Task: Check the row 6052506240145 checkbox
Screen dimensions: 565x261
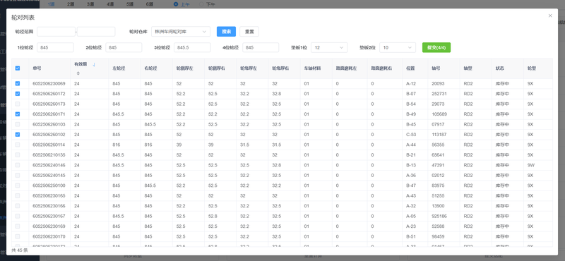Action: pos(18,176)
